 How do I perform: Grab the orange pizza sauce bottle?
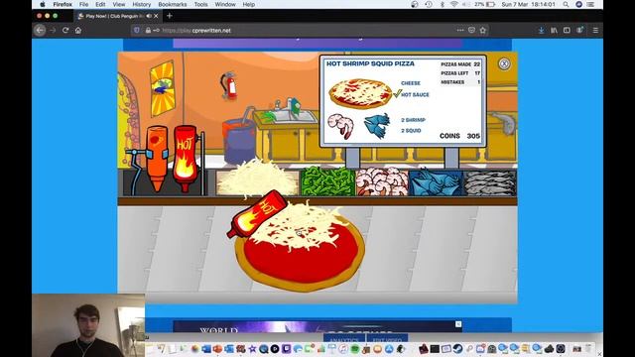pos(157,159)
